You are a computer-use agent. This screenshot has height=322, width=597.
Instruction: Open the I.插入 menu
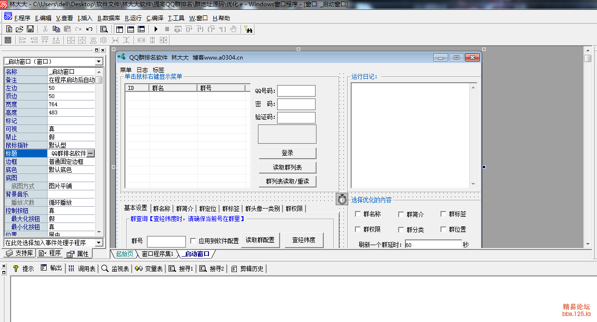[85, 18]
